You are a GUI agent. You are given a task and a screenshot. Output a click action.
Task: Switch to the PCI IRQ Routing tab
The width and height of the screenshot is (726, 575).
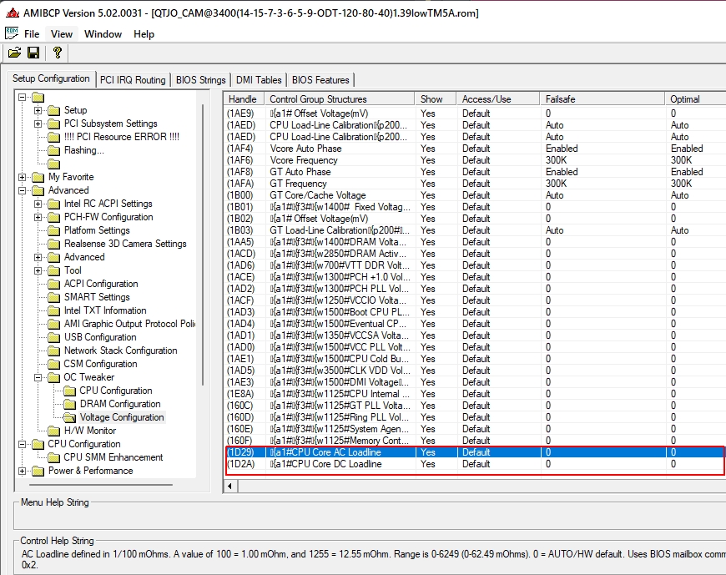coord(133,80)
